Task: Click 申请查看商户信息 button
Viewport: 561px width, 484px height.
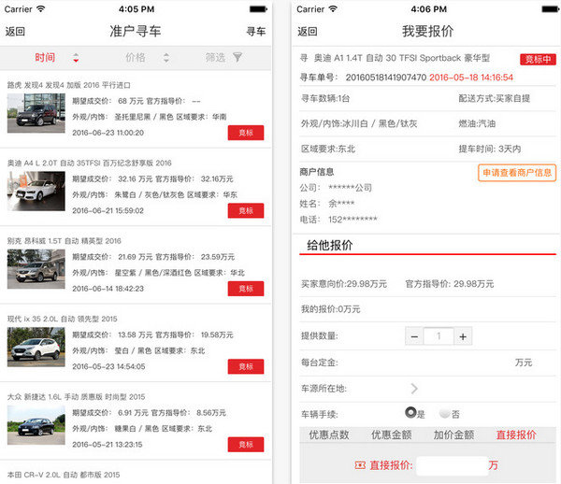Action: point(517,173)
